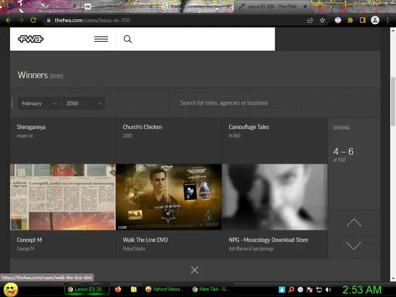Toggle the browser side panel icon
This screenshot has width=396, height=297.
click(363, 20)
